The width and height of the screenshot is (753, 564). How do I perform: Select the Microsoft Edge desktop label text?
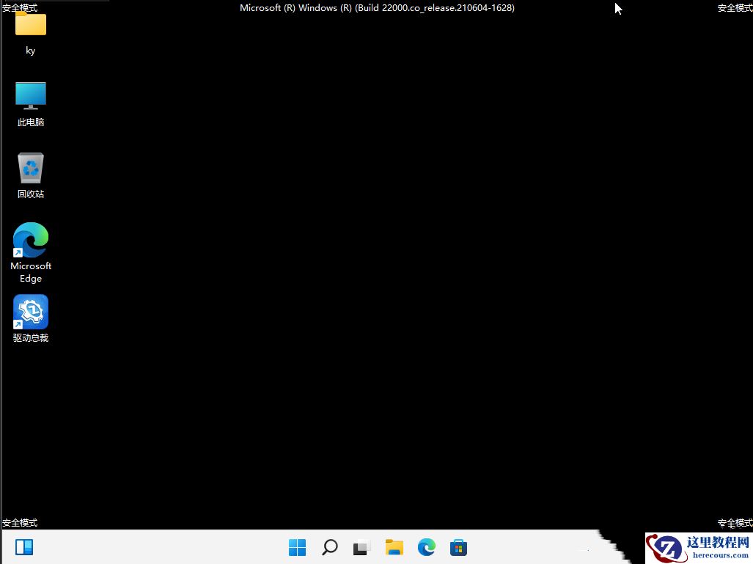click(30, 272)
